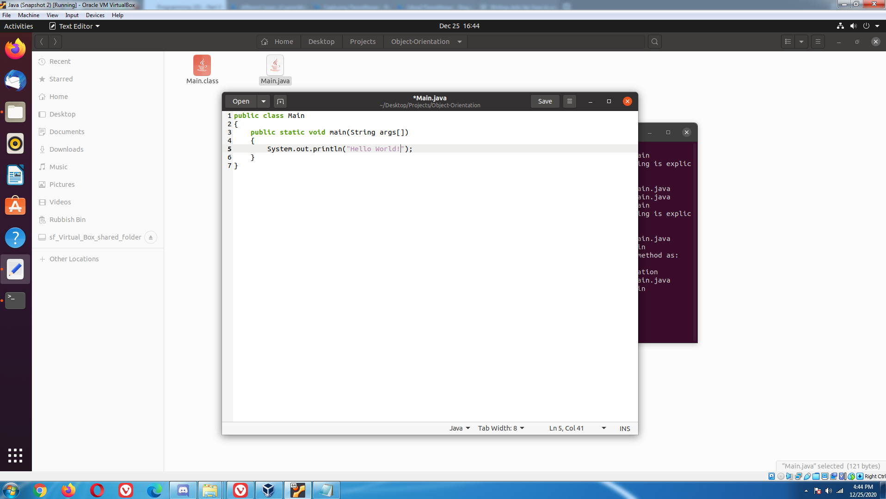Open the VirtualBox Help menu
886x499 pixels.
[117, 15]
